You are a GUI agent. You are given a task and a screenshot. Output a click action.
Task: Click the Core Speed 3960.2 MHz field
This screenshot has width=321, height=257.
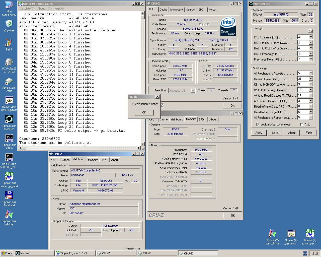tap(180, 66)
